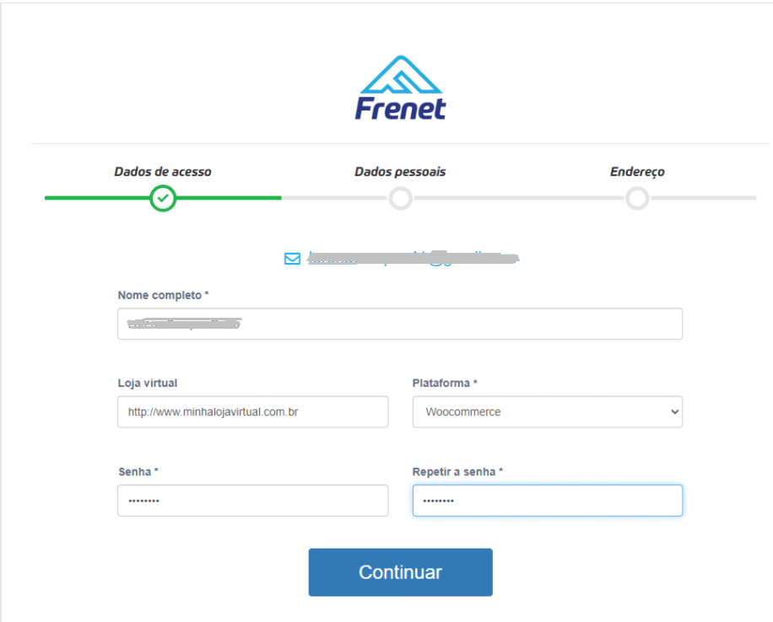Open the Dados de acesso step label
773x622 pixels.
pyautogui.click(x=163, y=171)
